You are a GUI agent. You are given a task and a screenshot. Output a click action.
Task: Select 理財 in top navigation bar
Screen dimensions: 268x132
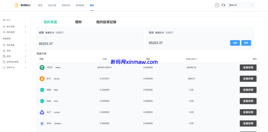point(92,5)
